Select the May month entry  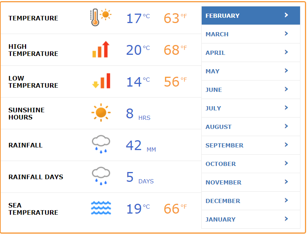(x=212, y=71)
